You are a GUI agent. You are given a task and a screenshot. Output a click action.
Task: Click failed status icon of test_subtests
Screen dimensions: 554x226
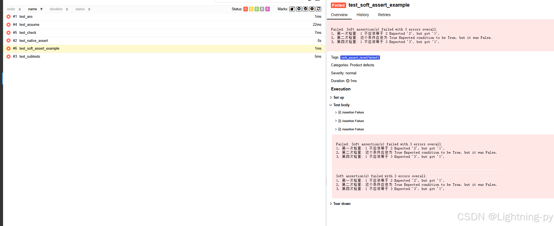9,57
